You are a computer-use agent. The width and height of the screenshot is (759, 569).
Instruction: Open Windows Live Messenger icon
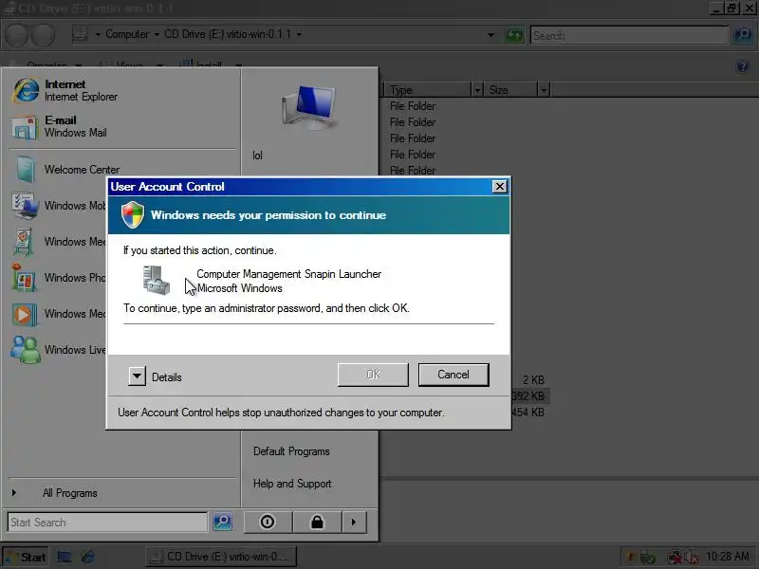pyautogui.click(x=26, y=349)
